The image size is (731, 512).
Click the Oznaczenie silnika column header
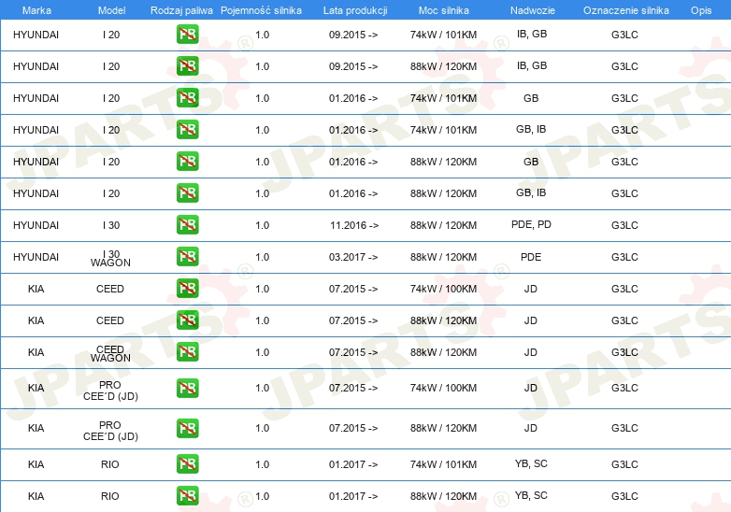click(626, 10)
